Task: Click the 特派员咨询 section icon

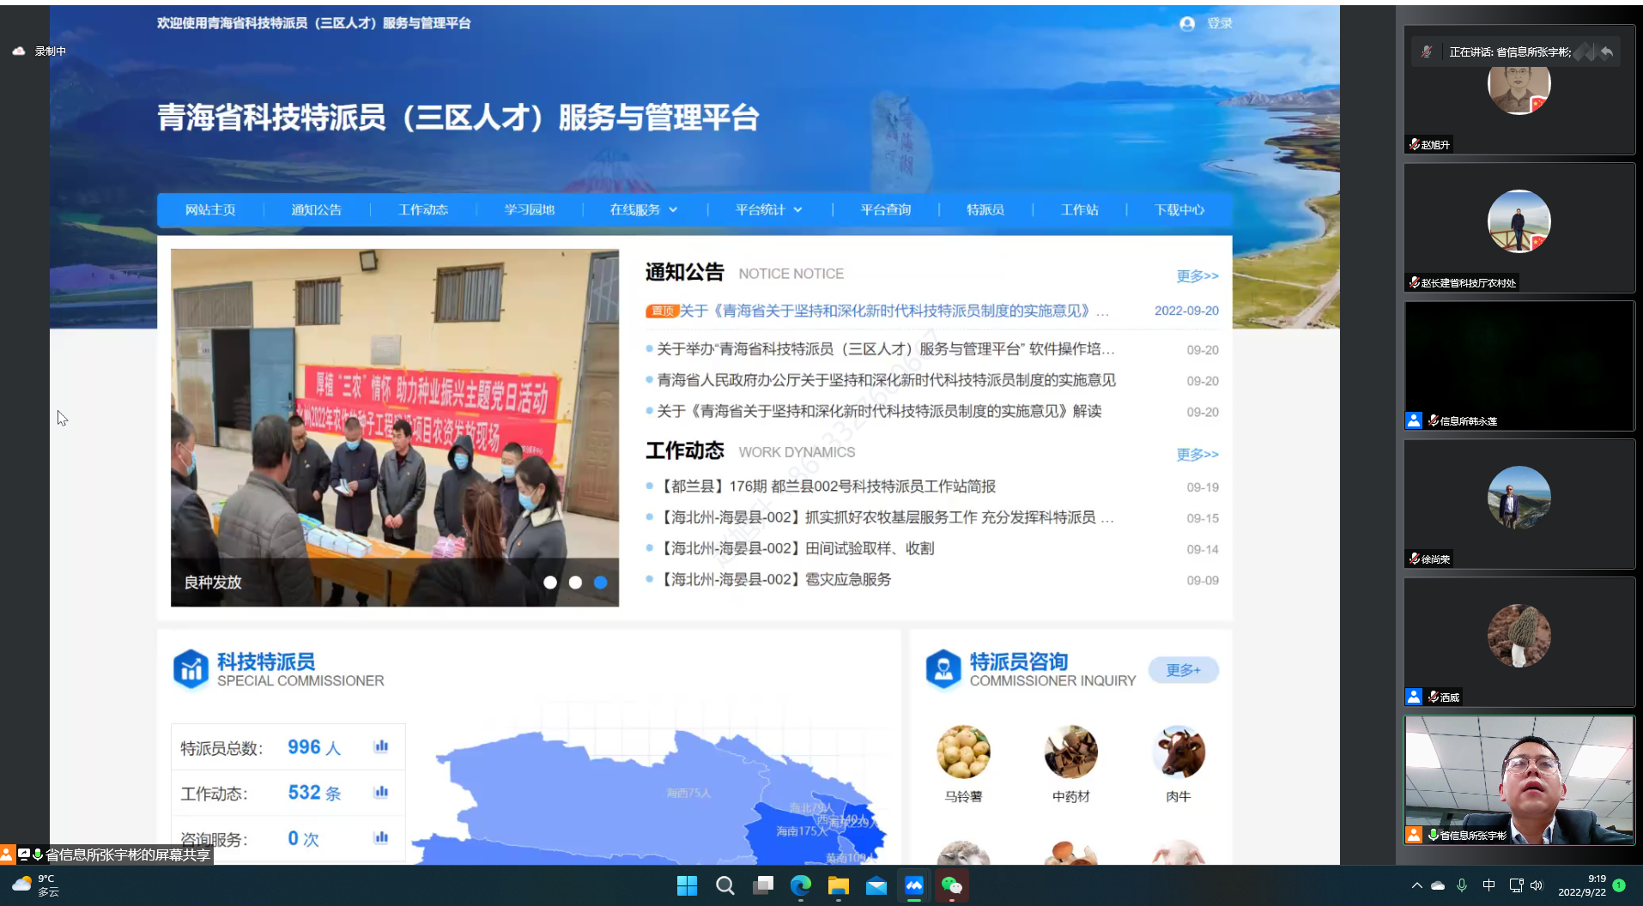Action: point(943,669)
